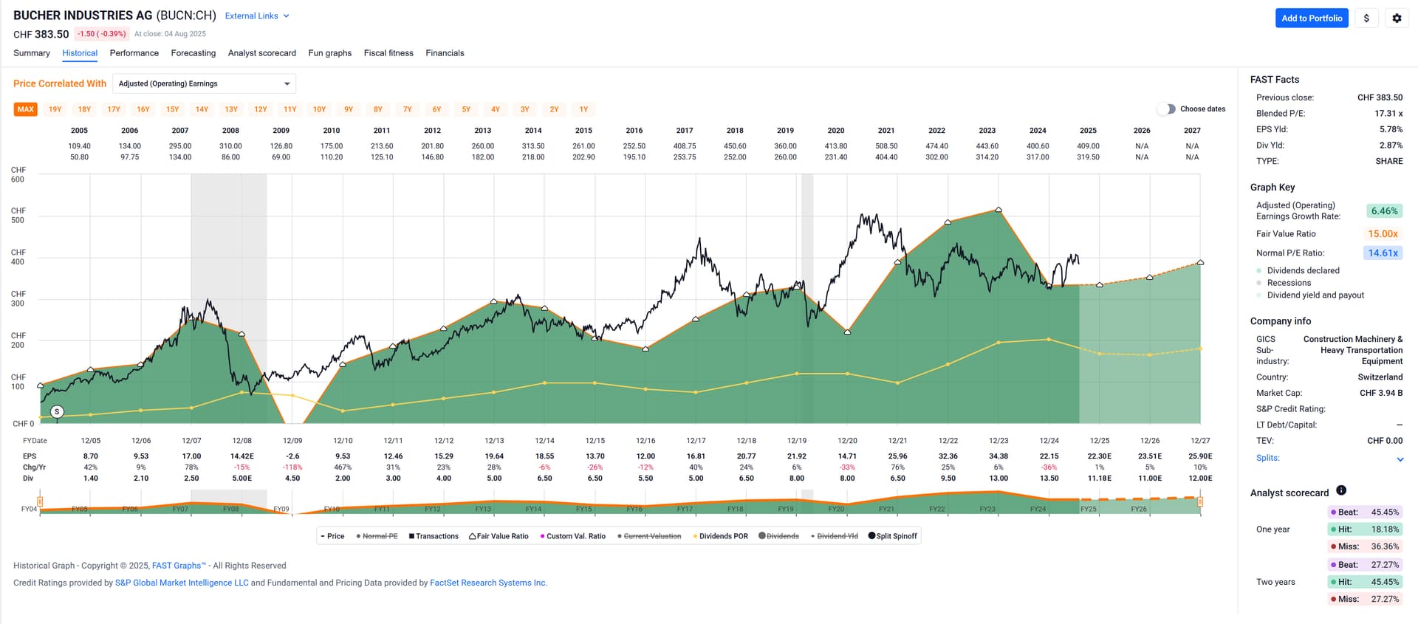Click the analyst scorecard info icon
This screenshot has width=1418, height=624.
pos(1341,490)
